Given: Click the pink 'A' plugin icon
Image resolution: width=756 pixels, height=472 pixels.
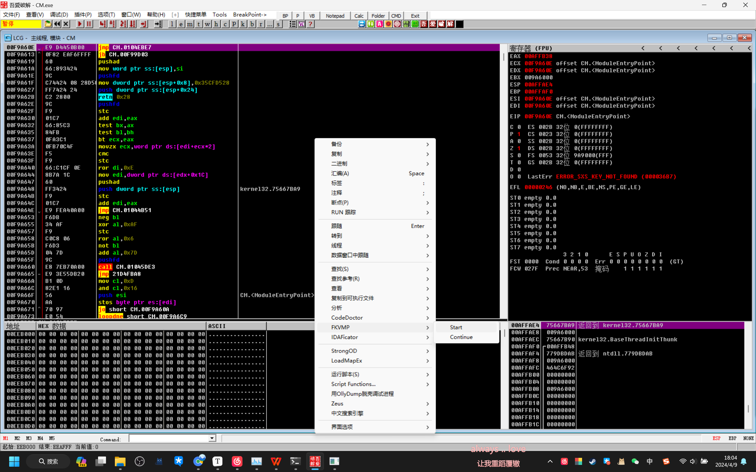Looking at the screenshot, I should click(x=379, y=24).
